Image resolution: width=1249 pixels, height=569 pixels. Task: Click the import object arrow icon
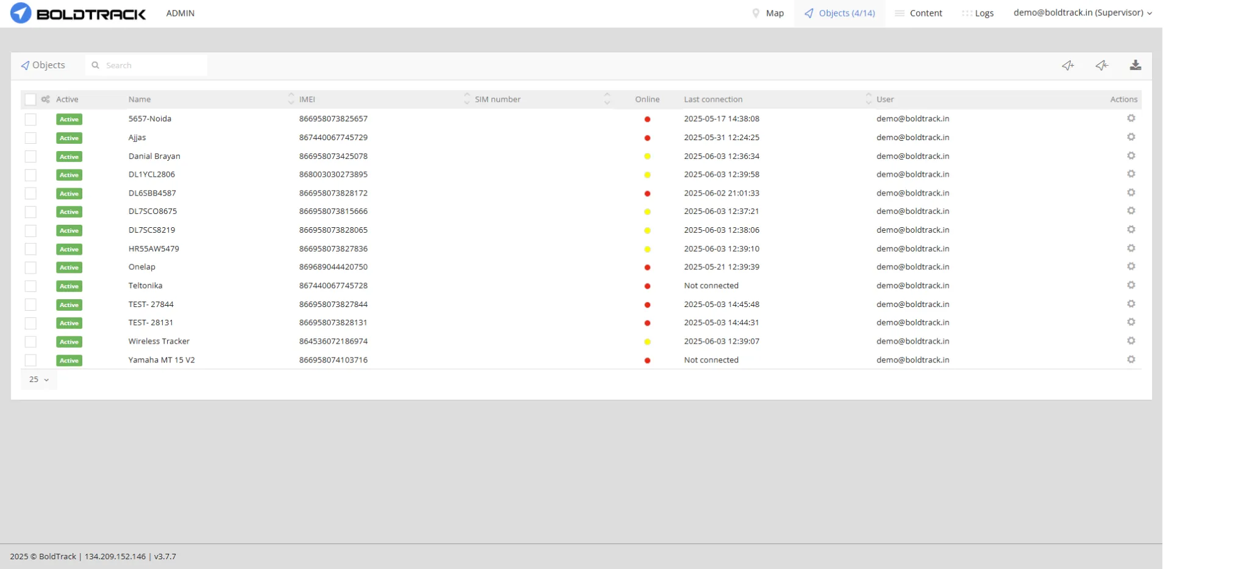click(1101, 65)
